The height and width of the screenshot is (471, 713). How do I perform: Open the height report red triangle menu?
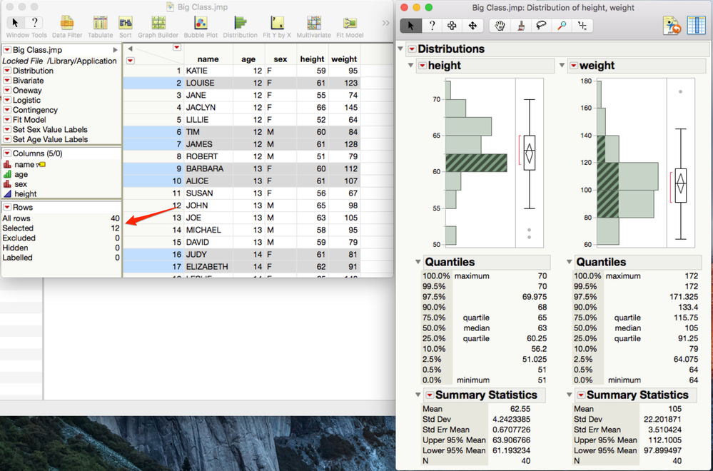422,66
